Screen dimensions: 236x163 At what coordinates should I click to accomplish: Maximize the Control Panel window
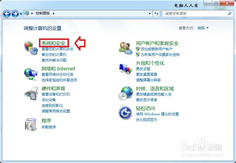(x=216, y=3)
